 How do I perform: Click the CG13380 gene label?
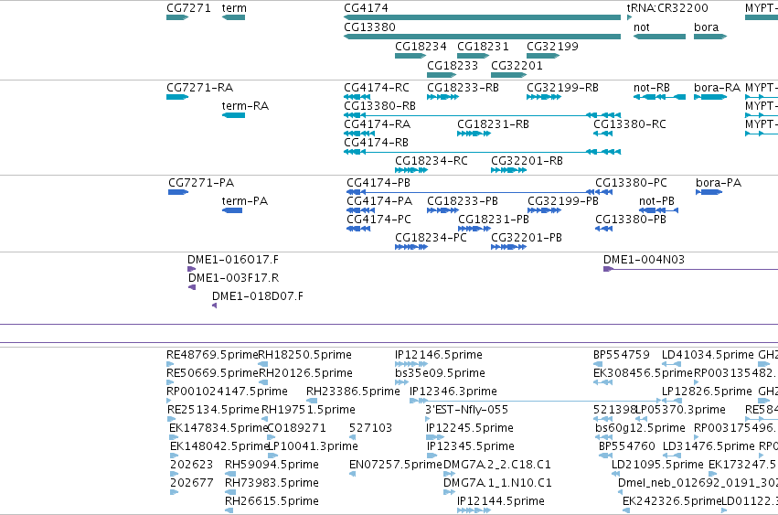(x=369, y=27)
